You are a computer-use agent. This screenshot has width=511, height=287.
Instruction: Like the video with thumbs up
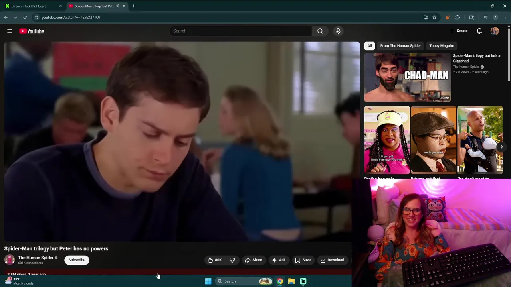(214, 260)
